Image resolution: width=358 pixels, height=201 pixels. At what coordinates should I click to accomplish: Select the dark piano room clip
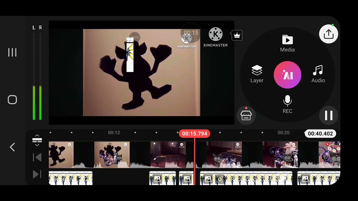click(168, 155)
